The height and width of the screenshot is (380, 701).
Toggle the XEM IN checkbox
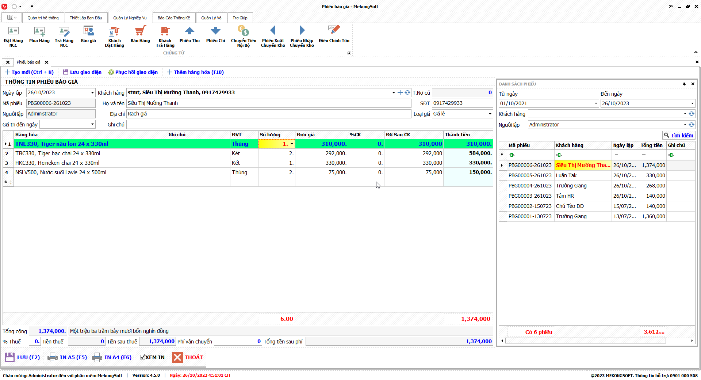143,357
